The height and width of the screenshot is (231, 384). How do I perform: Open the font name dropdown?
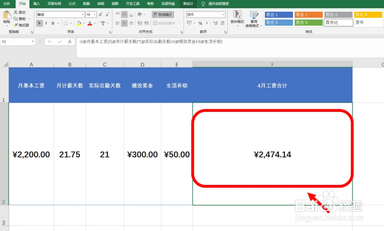(x=82, y=15)
